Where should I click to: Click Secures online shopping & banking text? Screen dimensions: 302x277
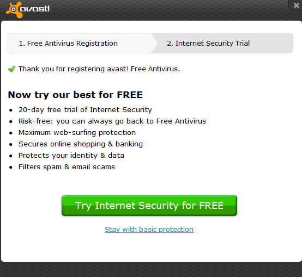point(81,144)
